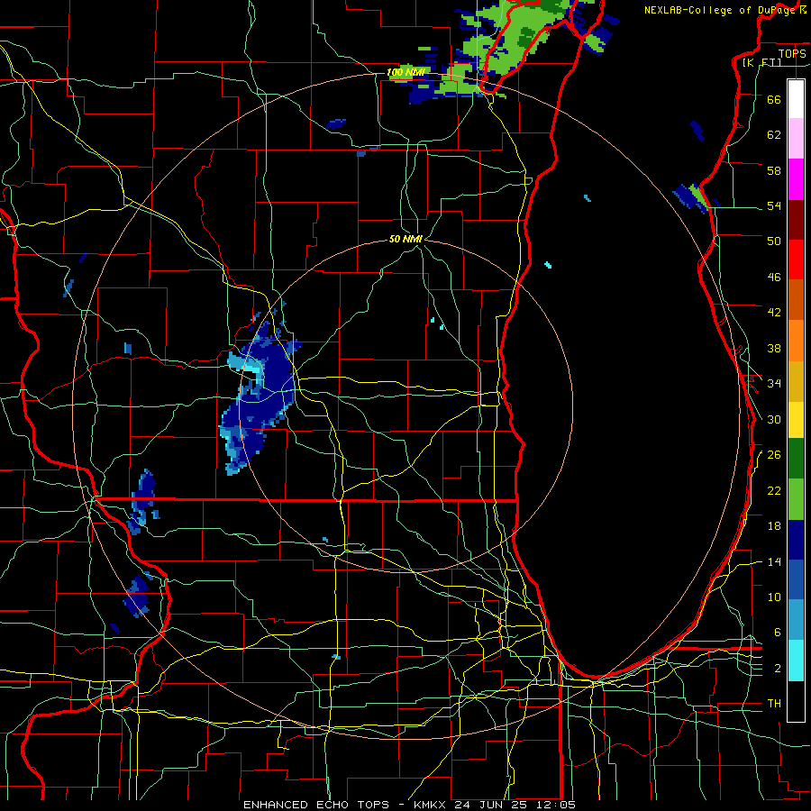Image resolution: width=811 pixels, height=811 pixels.
Task: Click the "50 NMI" range ring label
Action: pyautogui.click(x=406, y=239)
